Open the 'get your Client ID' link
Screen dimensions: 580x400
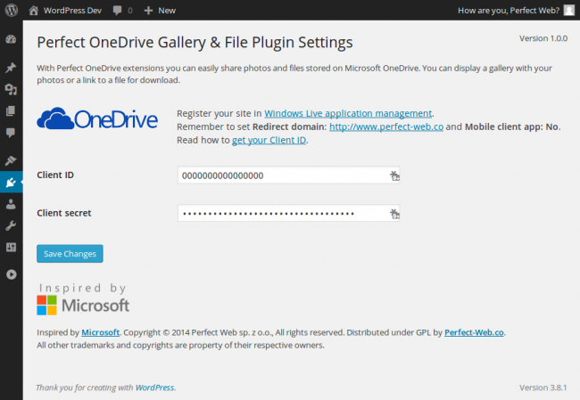[x=269, y=141]
